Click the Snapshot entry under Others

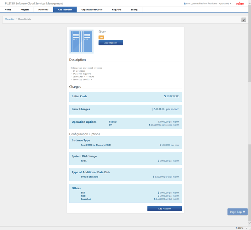click(x=86, y=199)
